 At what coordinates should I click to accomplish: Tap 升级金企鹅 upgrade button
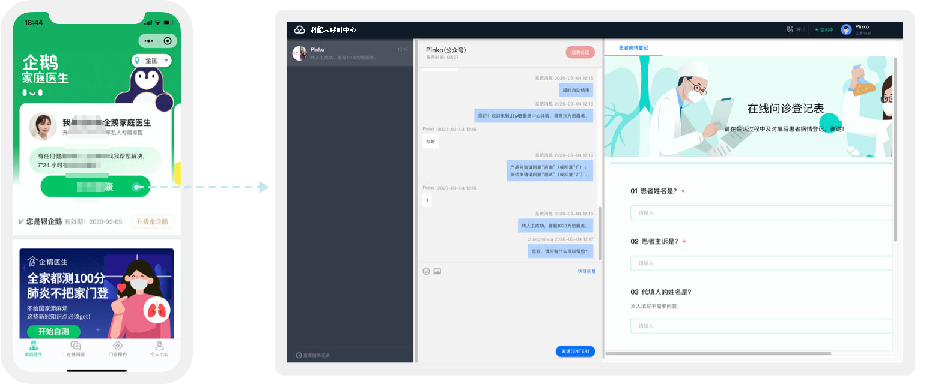152,221
